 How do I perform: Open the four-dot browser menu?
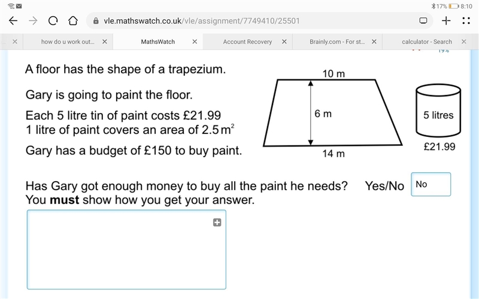pyautogui.click(x=466, y=21)
